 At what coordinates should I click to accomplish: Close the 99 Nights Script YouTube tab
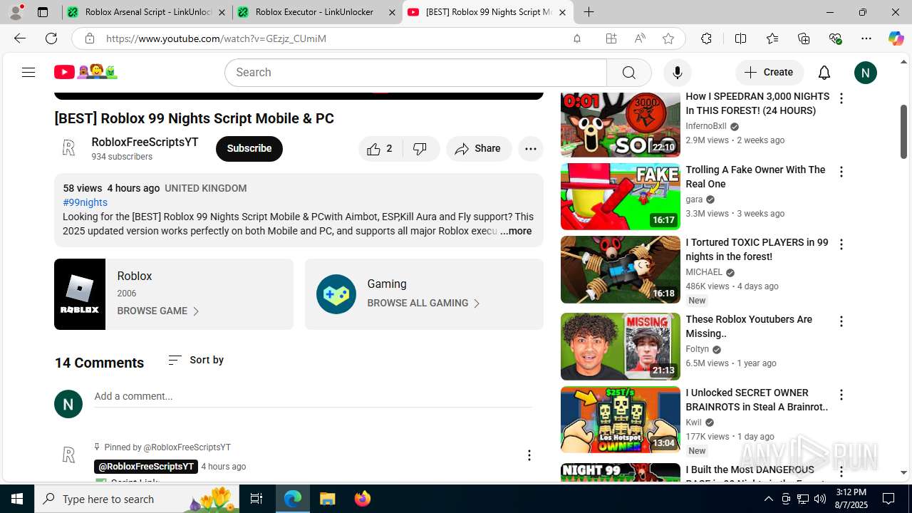pyautogui.click(x=562, y=12)
